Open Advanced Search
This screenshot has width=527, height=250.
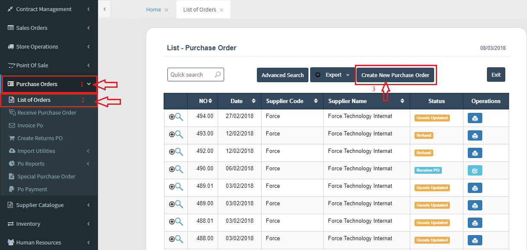[282, 75]
